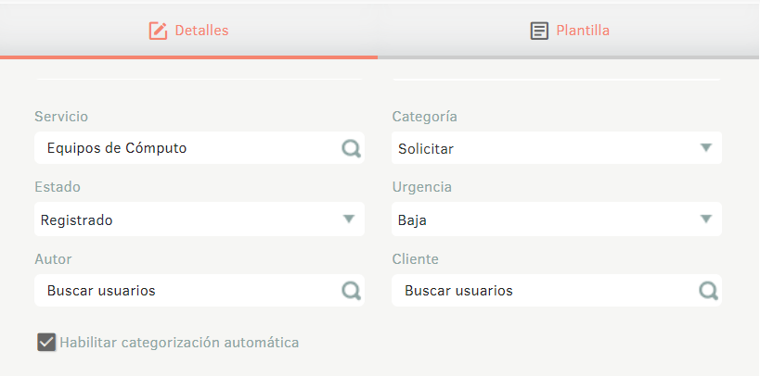This screenshot has width=760, height=376.
Task: Click the Autor search magnifier icon
Action: [x=351, y=291]
